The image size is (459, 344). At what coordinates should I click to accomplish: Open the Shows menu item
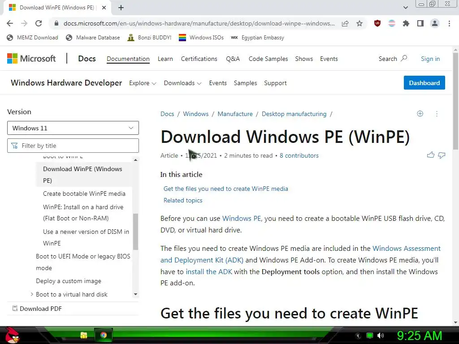304,59
